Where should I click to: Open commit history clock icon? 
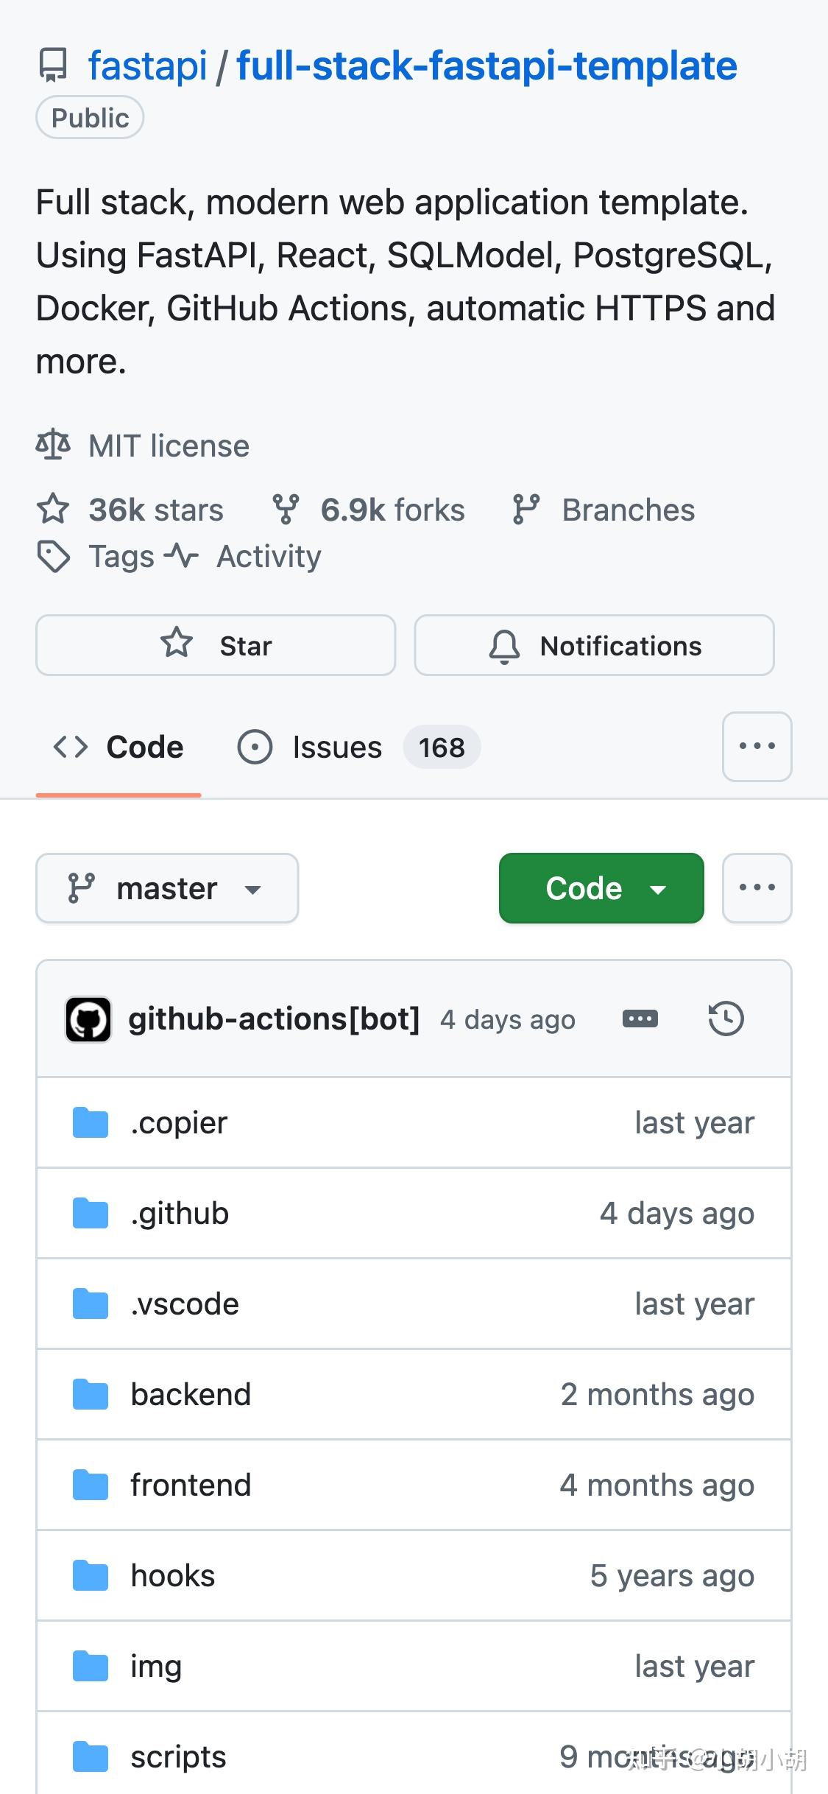click(x=726, y=1019)
